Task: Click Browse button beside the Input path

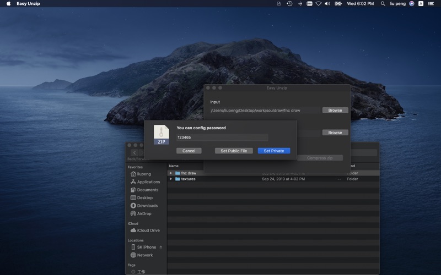Action: click(335, 111)
